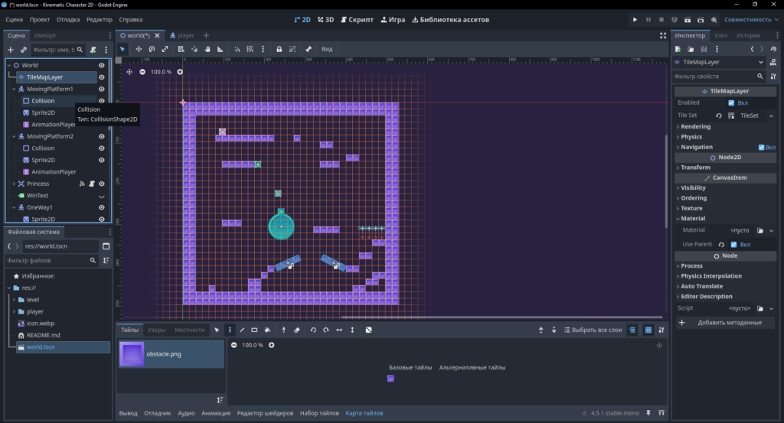The width and height of the screenshot is (784, 423).
Task: Click the Inspector Фильтр свойств search field
Action: tap(718, 76)
